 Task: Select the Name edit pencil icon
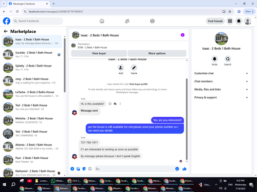(x=134, y=68)
